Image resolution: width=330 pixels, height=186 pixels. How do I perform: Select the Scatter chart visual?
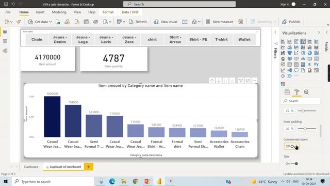(296, 53)
